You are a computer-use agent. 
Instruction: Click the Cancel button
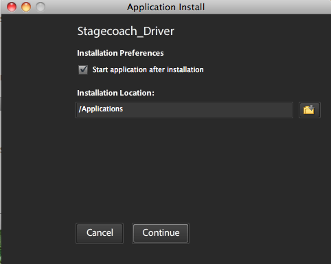[x=100, y=233]
